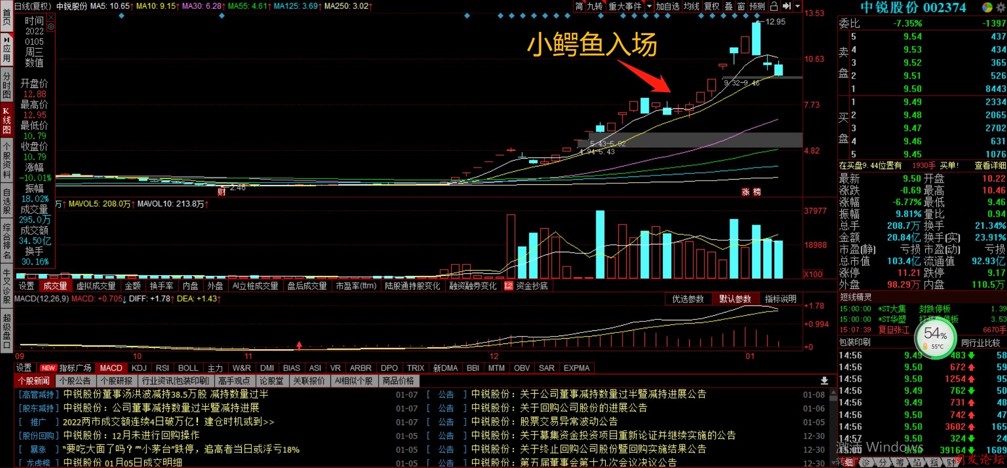Viewport: 1007px width, 468px height.
Task: Click the 加自选 add-to-watchlist button
Action: tap(668, 6)
